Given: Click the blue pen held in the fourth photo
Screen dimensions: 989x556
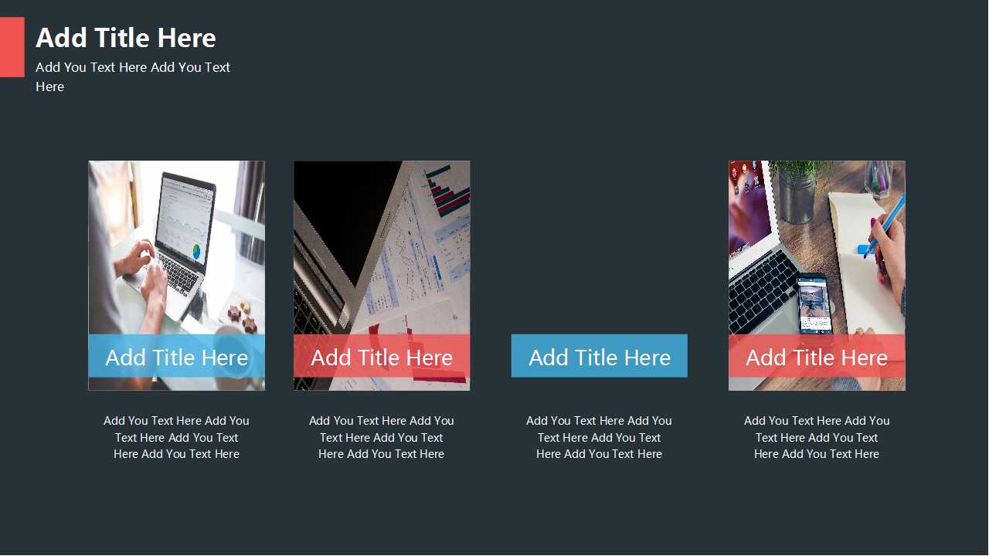Looking at the screenshot, I should click(885, 225).
